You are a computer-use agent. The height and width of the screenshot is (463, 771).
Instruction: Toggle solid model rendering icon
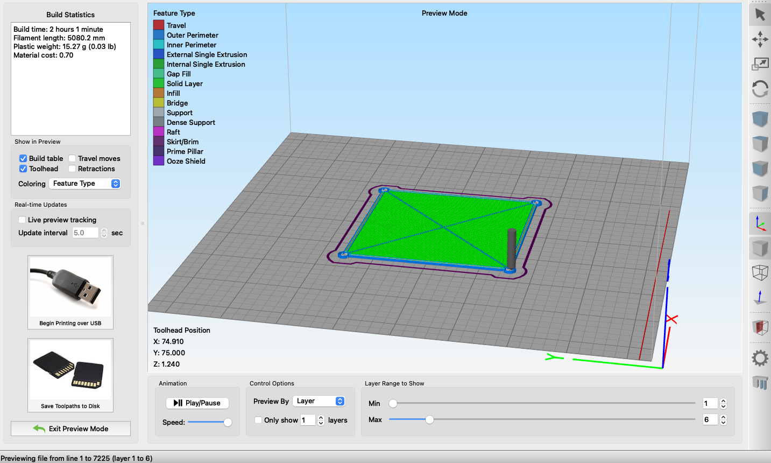(x=760, y=248)
